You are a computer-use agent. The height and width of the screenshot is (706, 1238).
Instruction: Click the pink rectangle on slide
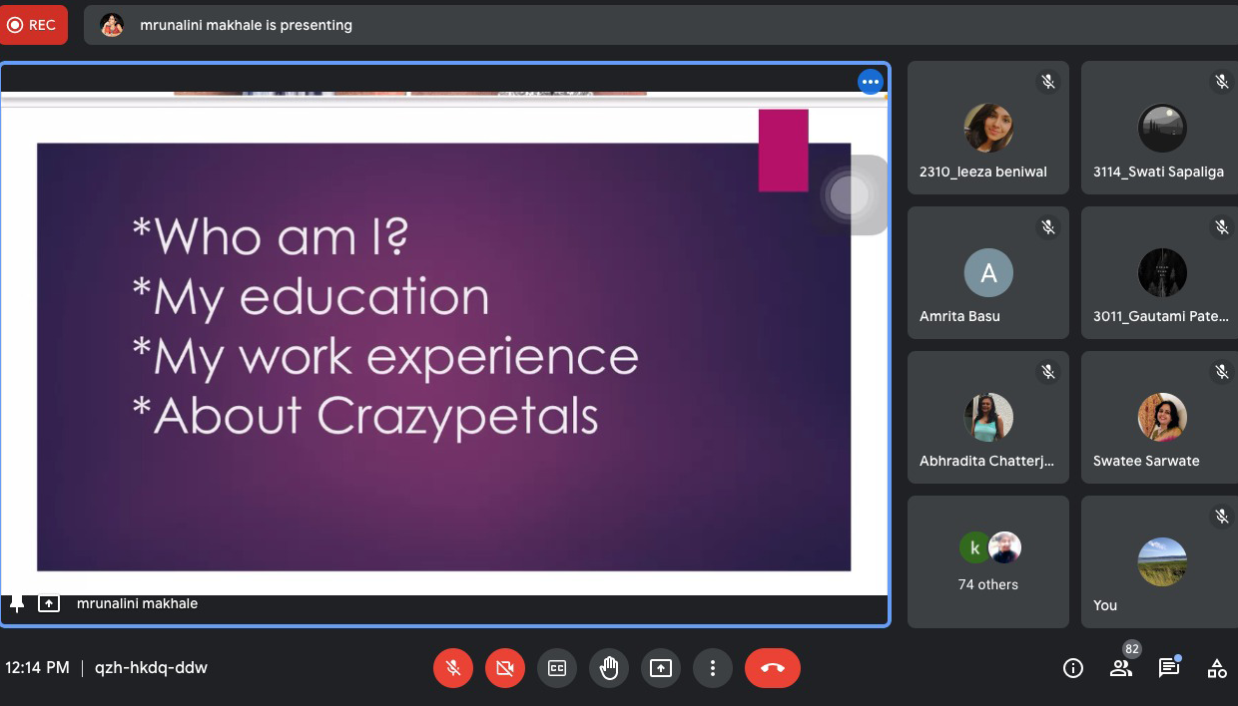click(783, 151)
